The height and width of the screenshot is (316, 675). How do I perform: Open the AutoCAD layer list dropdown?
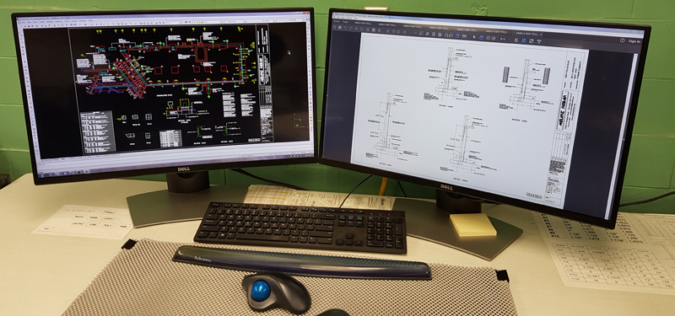tap(208, 22)
